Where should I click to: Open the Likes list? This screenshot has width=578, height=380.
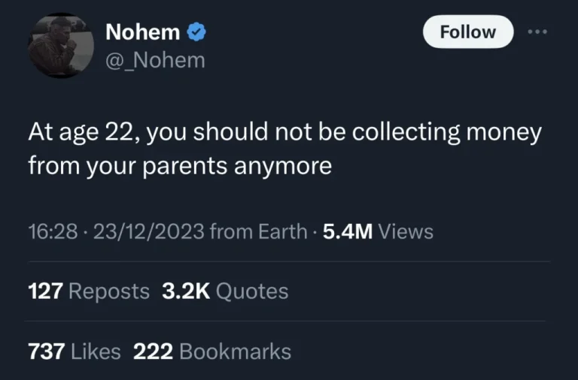tap(96, 351)
